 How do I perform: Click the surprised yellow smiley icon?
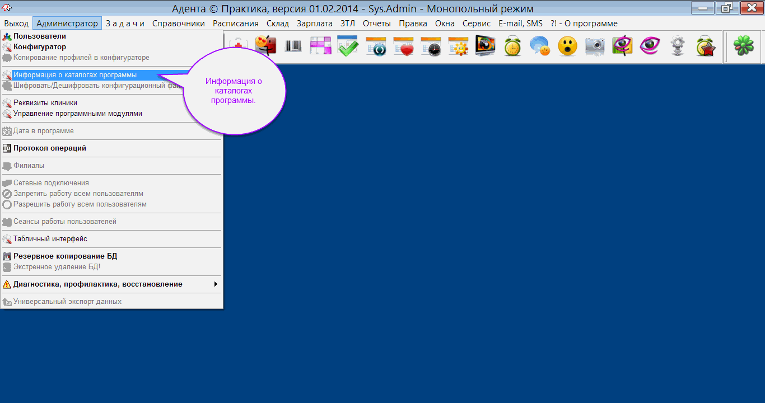point(567,46)
